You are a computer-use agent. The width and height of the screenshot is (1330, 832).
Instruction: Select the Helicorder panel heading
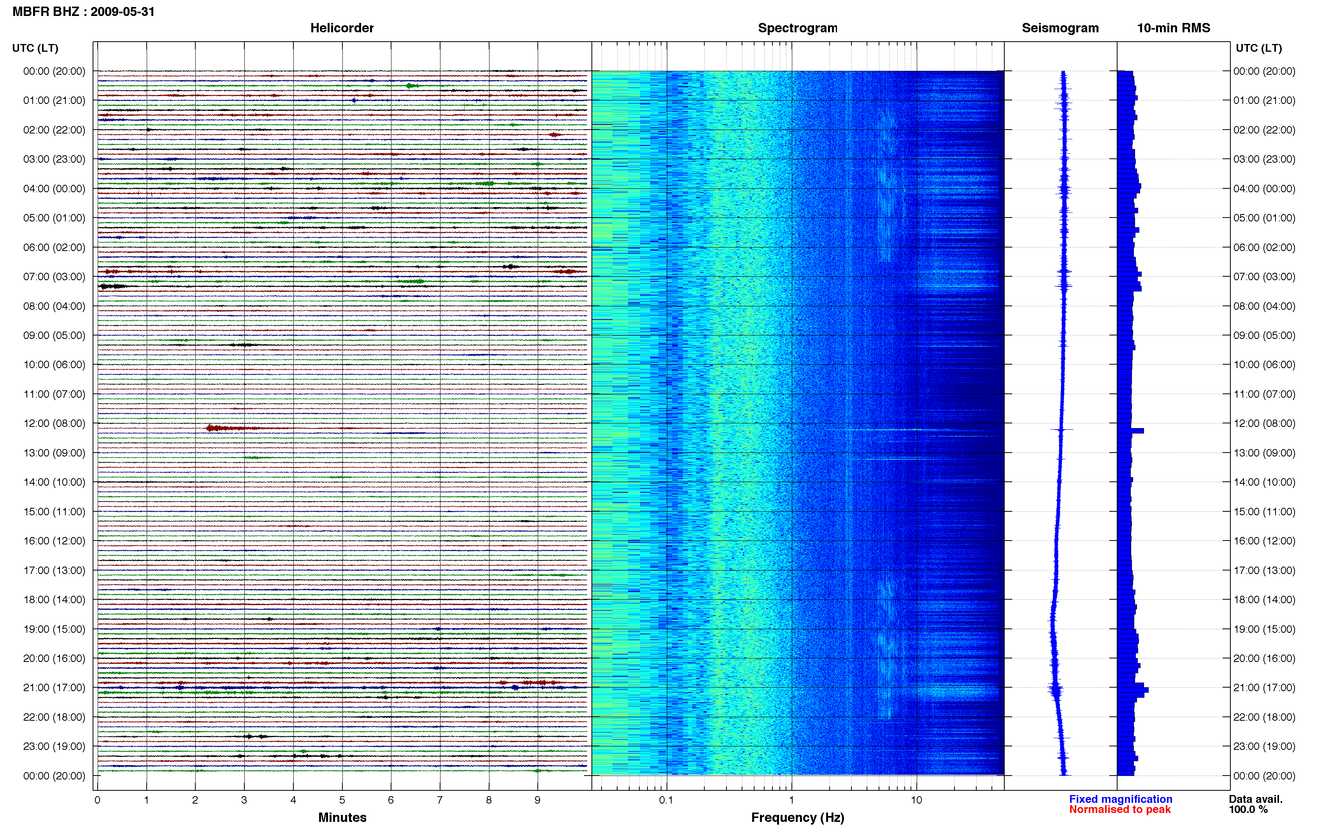pyautogui.click(x=342, y=28)
